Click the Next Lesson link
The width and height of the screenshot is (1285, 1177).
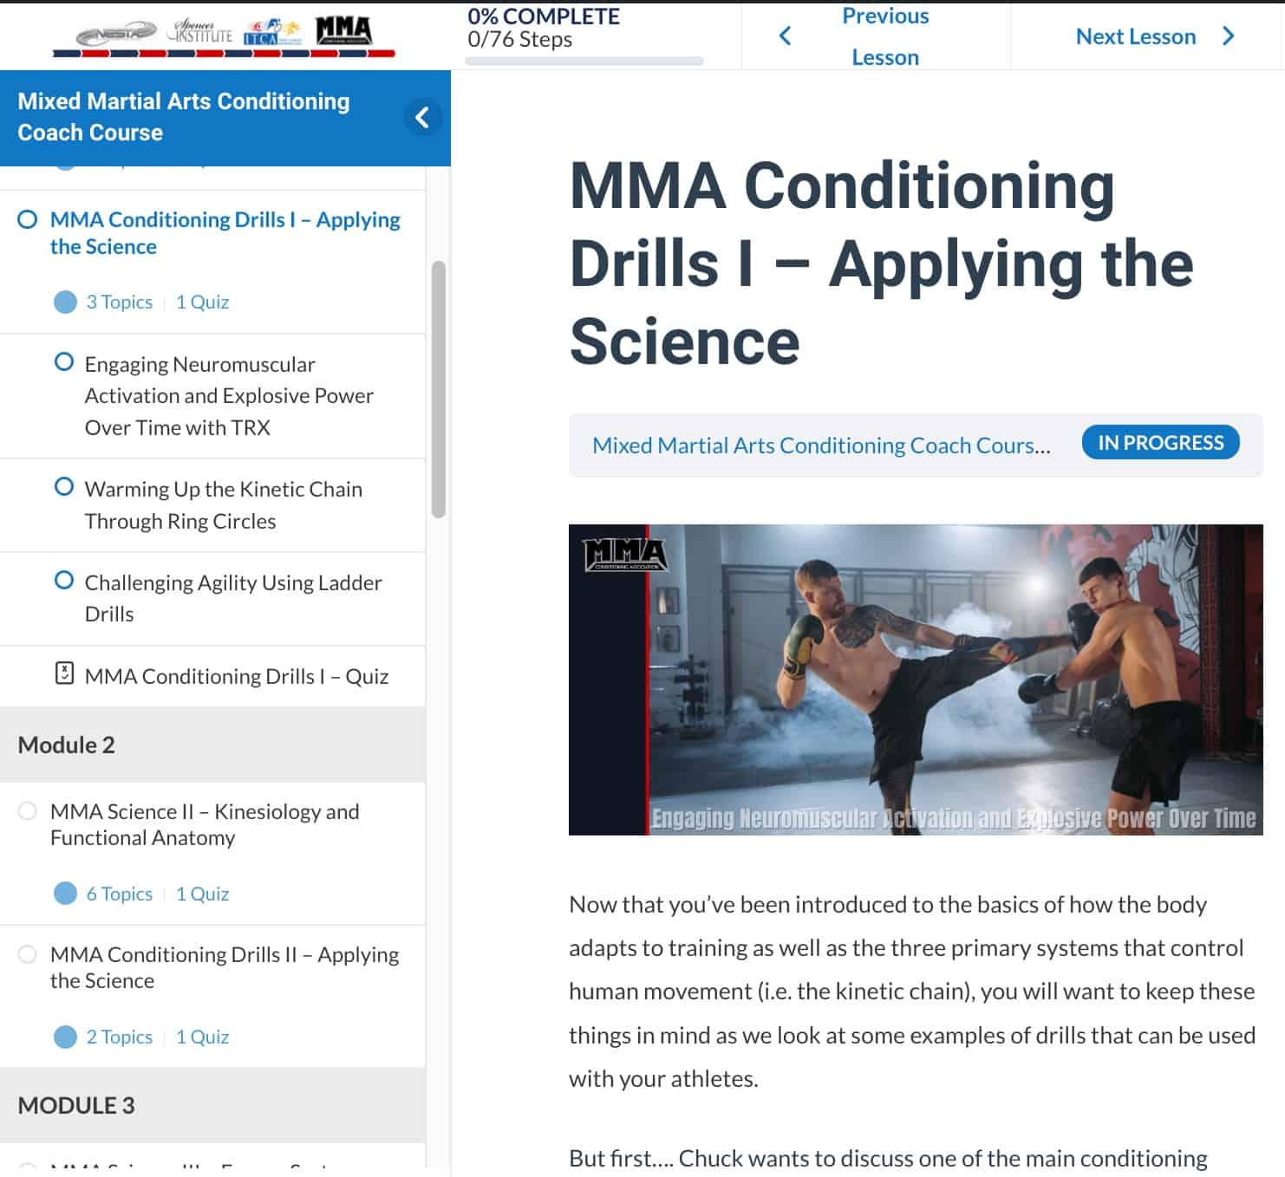pos(1135,36)
